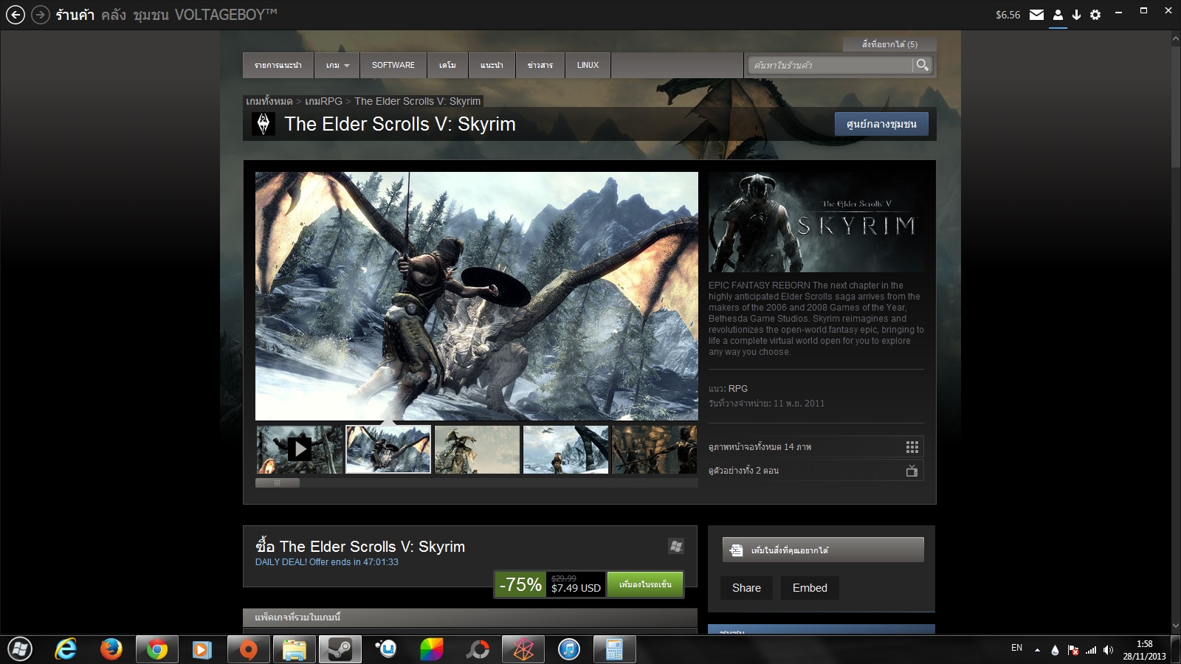Open Firefox from the taskbar

[x=111, y=649]
